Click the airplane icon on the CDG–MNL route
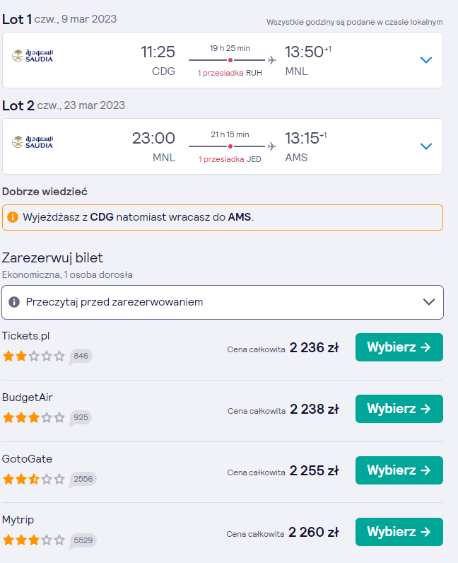This screenshot has height=563, width=458. click(x=272, y=60)
